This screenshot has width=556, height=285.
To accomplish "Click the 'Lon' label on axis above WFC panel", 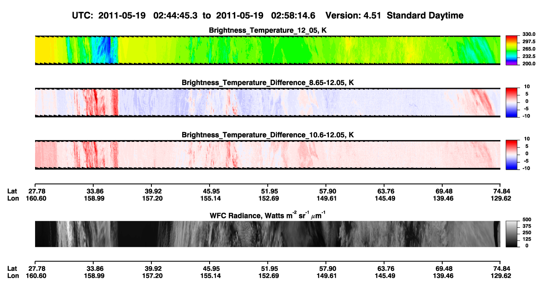I will coord(13,198).
